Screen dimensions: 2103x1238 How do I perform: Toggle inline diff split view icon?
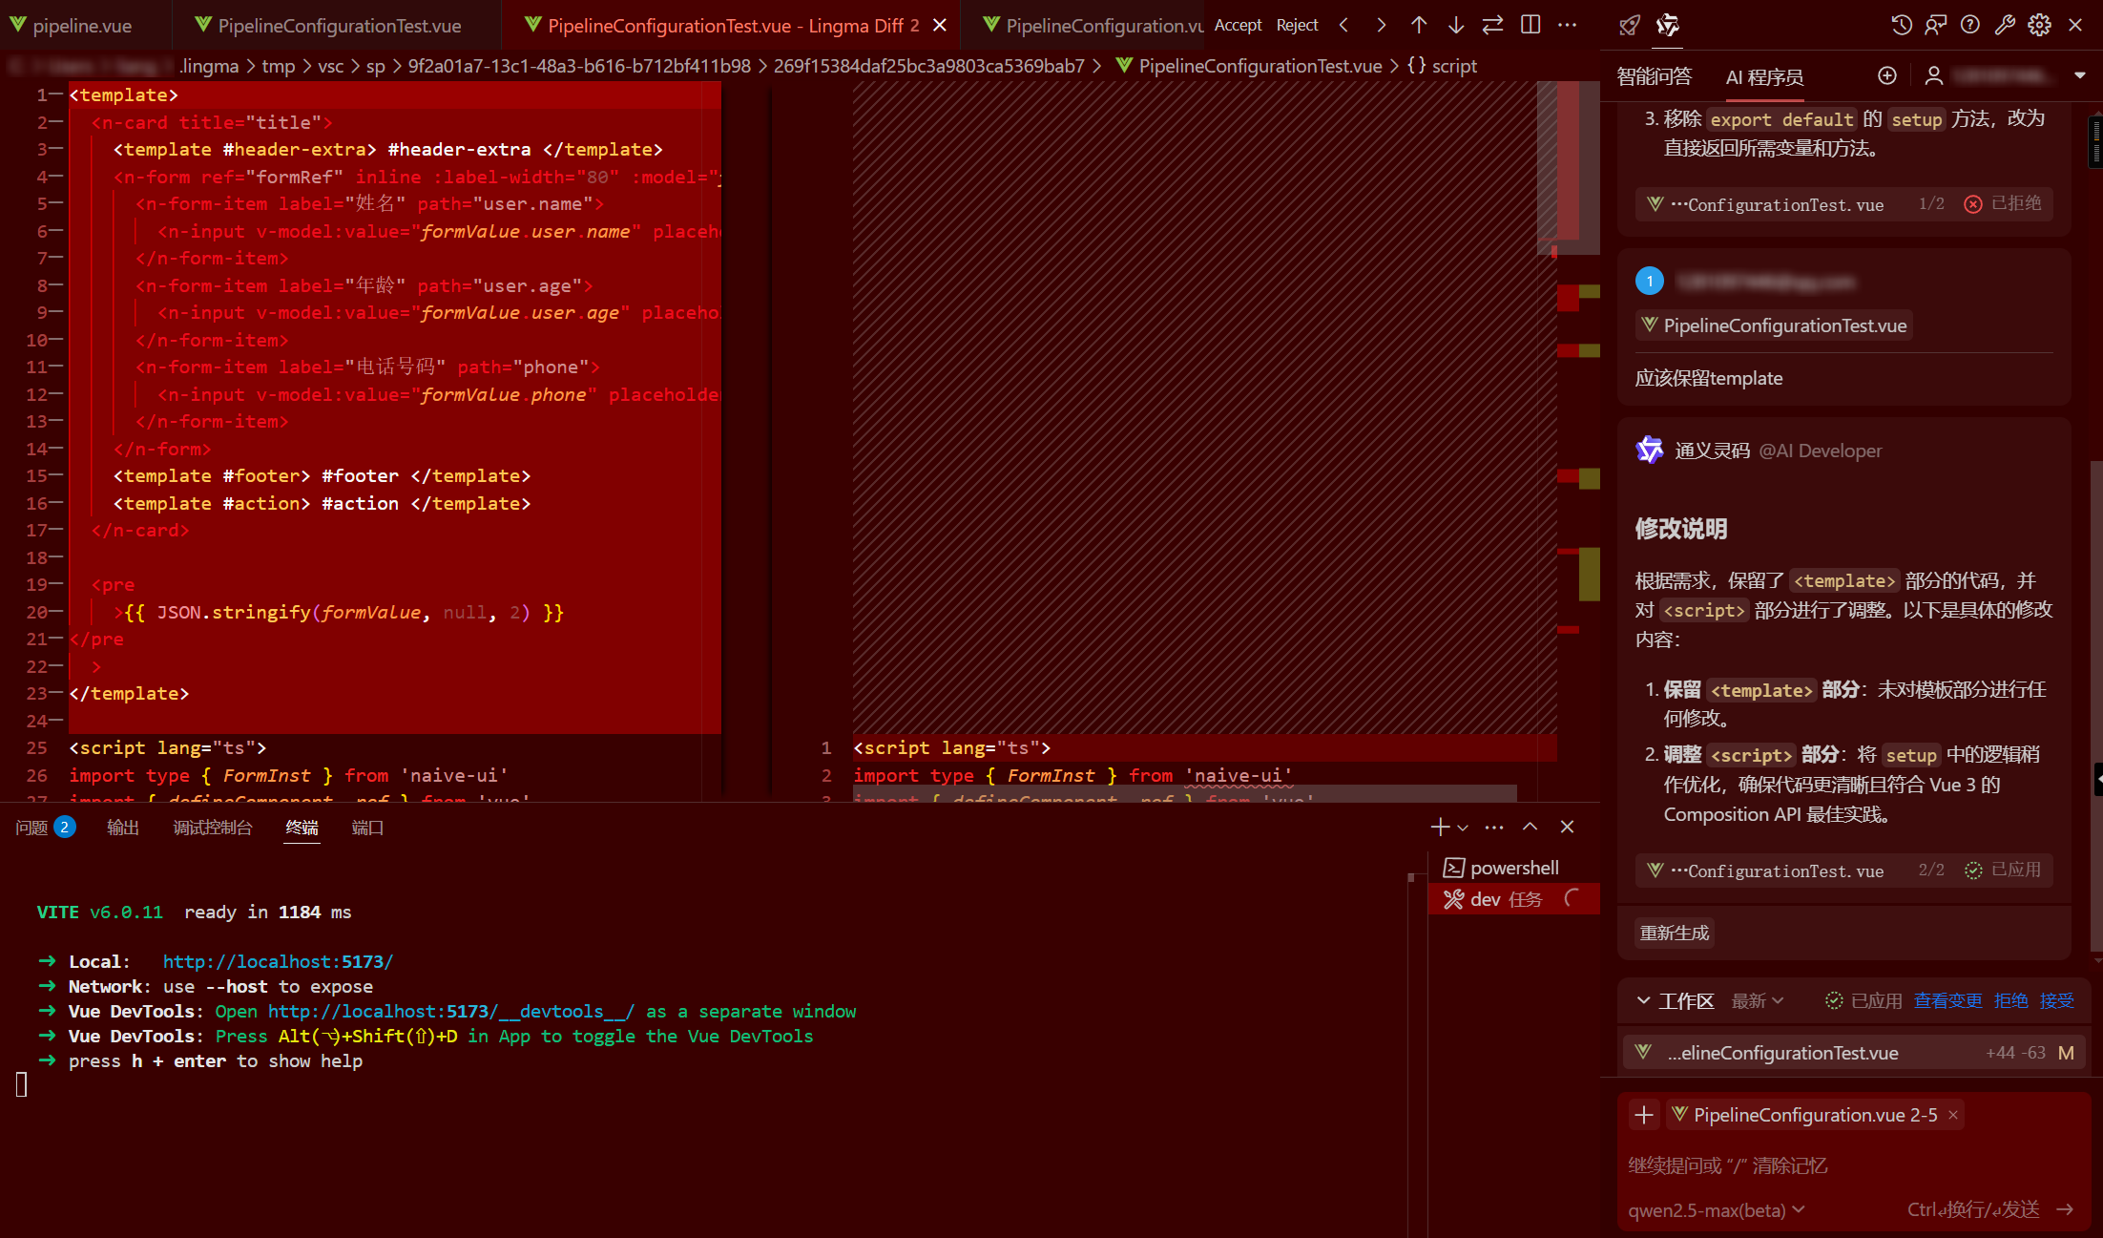point(1530,25)
